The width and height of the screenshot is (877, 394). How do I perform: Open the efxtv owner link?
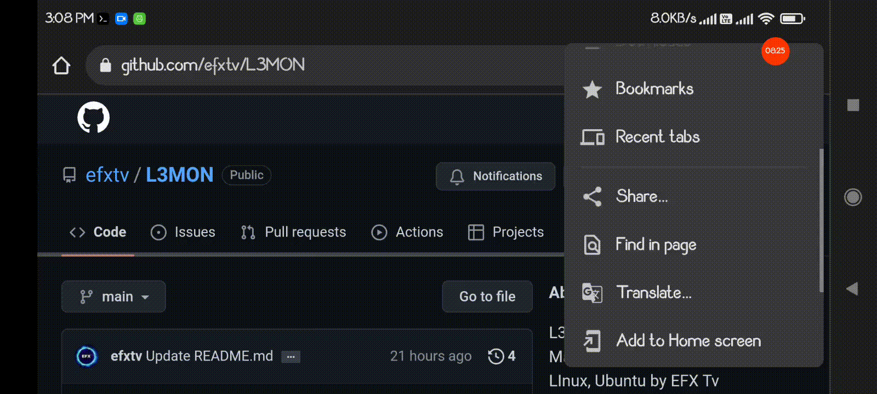coord(107,175)
